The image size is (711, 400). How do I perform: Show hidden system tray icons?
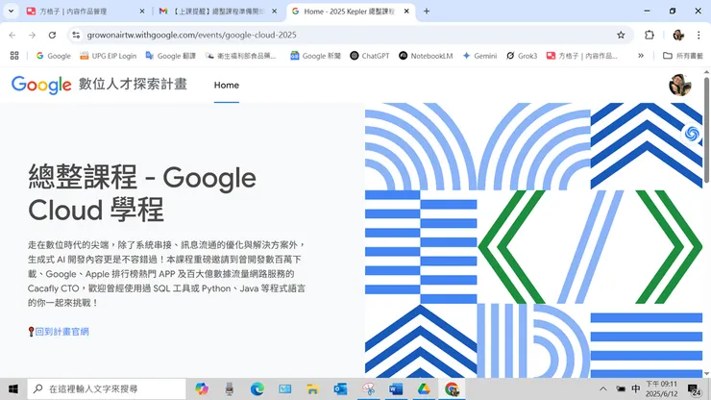click(x=603, y=389)
